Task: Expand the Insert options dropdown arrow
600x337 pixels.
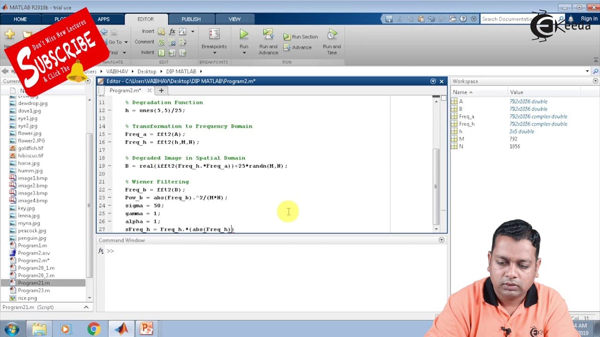Action: (x=192, y=31)
